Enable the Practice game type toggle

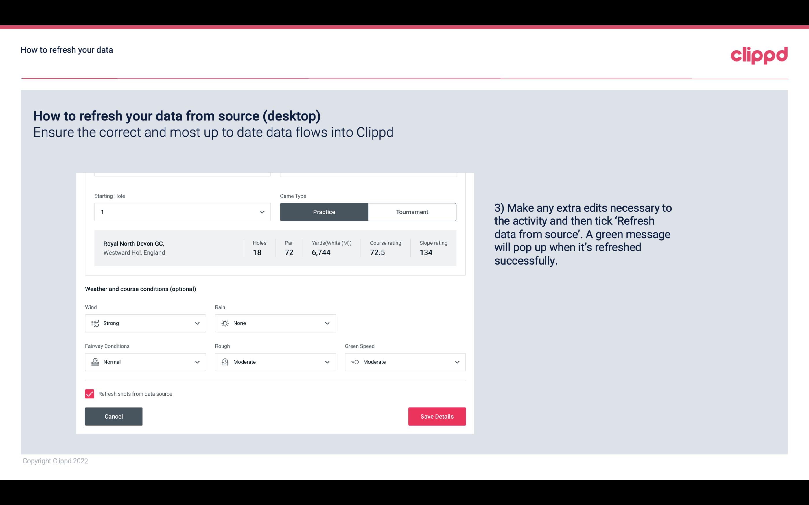point(324,212)
